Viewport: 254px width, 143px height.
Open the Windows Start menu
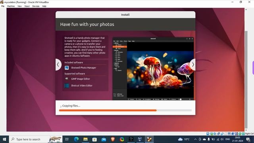click(x=4, y=139)
